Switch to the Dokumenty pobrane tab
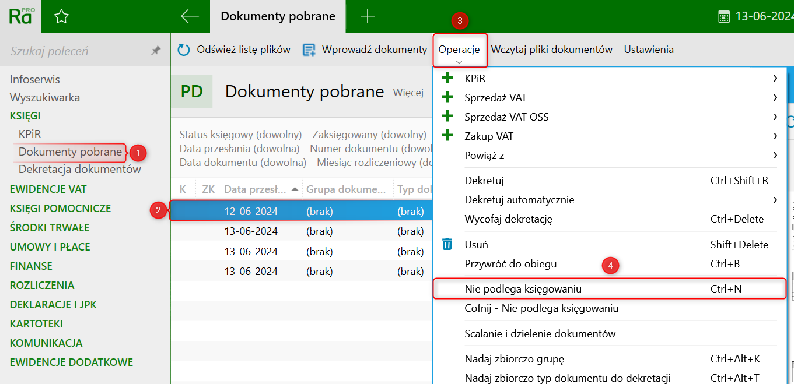The image size is (794, 384). pyautogui.click(x=278, y=16)
